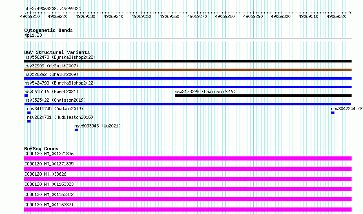The height and width of the screenshot is (214, 363).
Task: Open gene label CCDC120|NM_001163323
Action: click(49, 184)
